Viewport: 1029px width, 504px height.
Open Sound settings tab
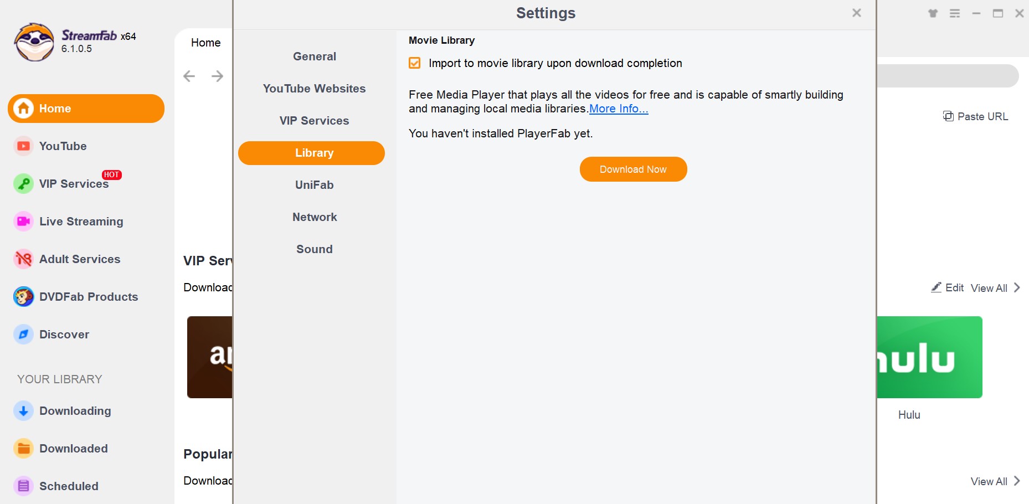[x=315, y=249]
